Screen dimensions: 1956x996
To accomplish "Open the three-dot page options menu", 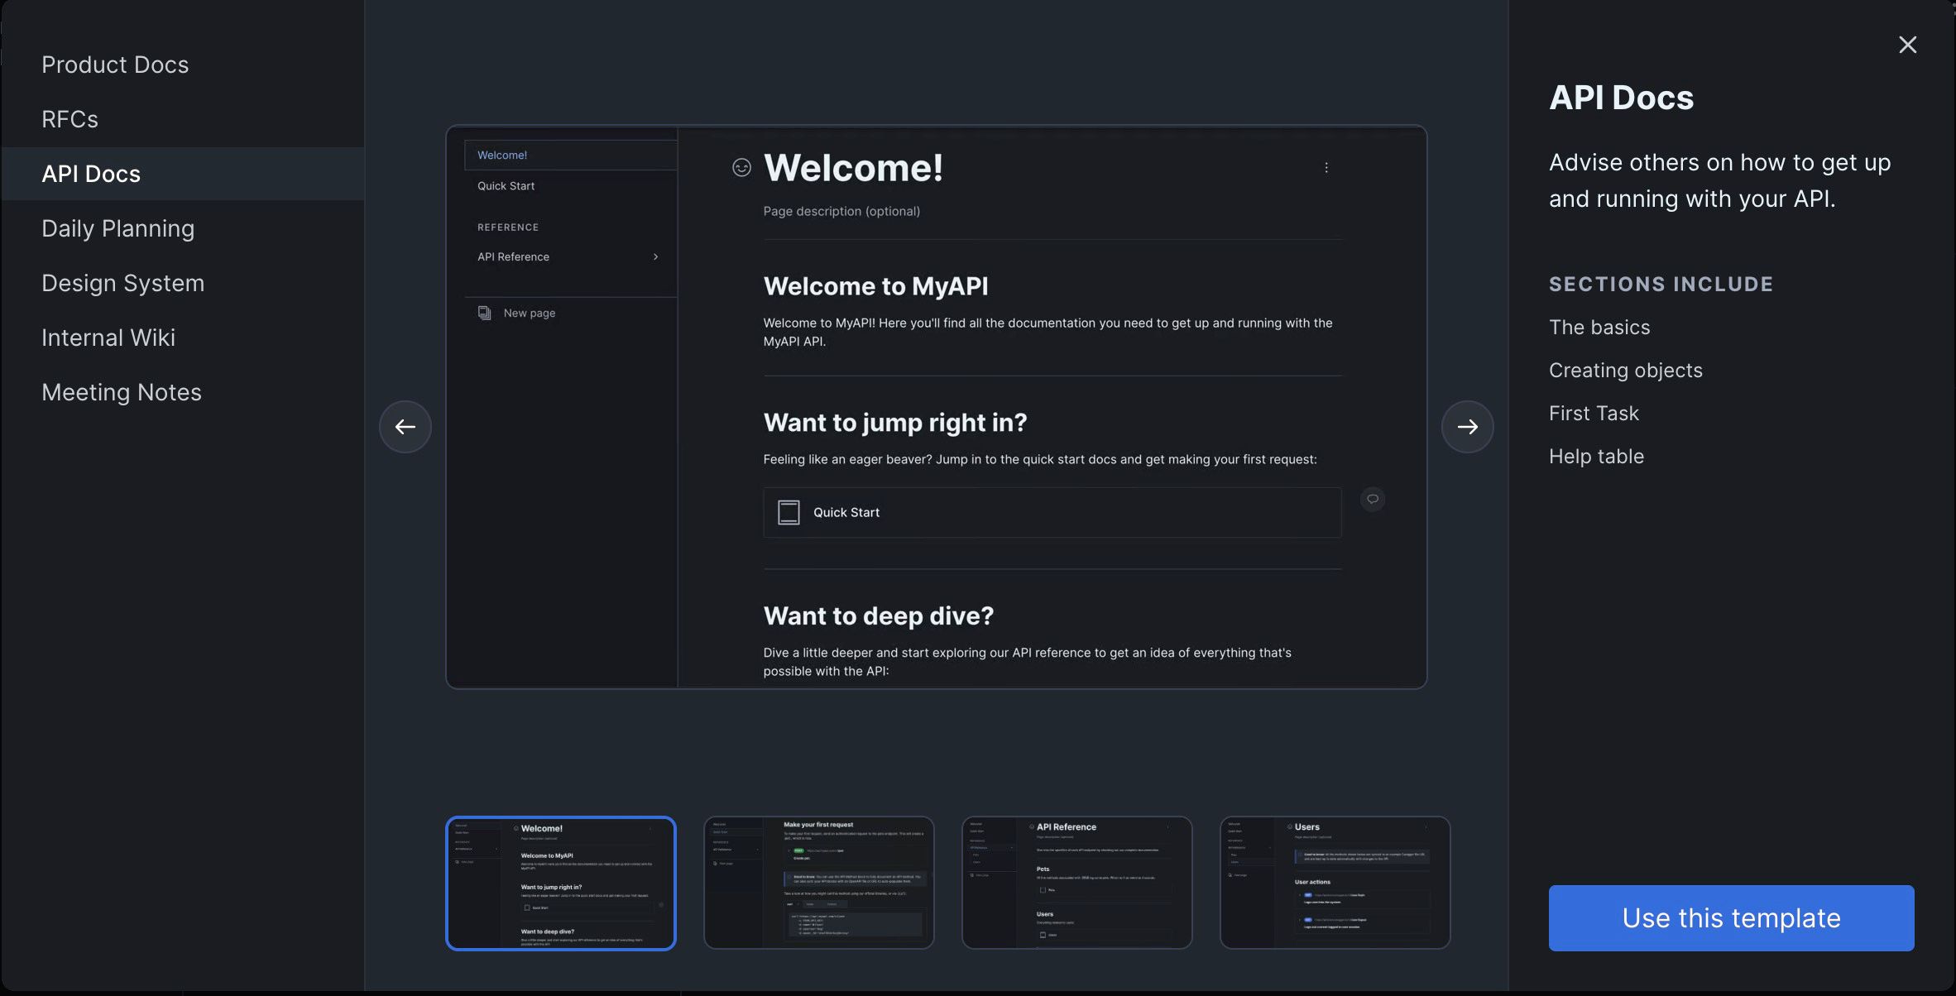I will [1326, 167].
